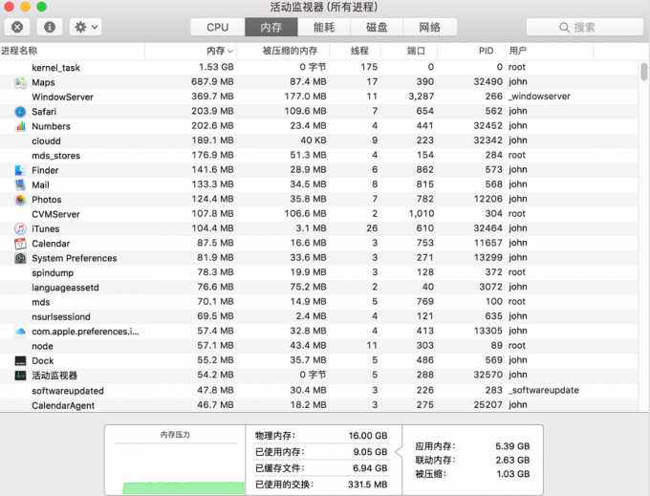The height and width of the screenshot is (496, 650).
Task: Click the mds process name
Action: click(x=40, y=302)
